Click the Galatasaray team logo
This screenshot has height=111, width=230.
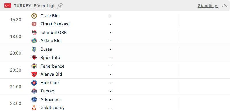click(x=34, y=108)
